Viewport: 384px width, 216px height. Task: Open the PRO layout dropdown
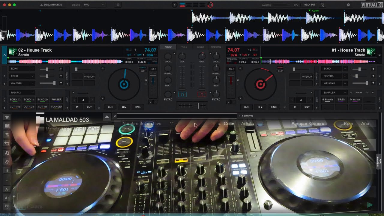click(x=94, y=5)
